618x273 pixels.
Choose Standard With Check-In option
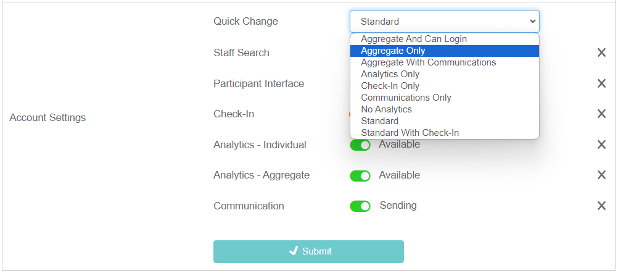pyautogui.click(x=410, y=133)
